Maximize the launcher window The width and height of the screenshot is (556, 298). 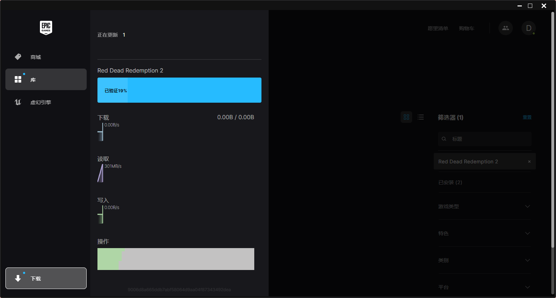pyautogui.click(x=530, y=5)
